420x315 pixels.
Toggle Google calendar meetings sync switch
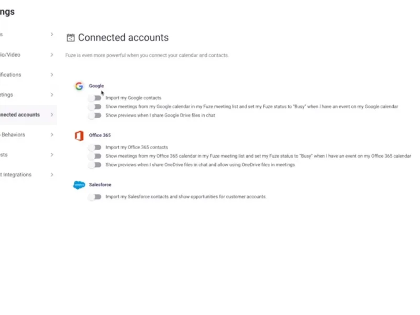tap(95, 107)
